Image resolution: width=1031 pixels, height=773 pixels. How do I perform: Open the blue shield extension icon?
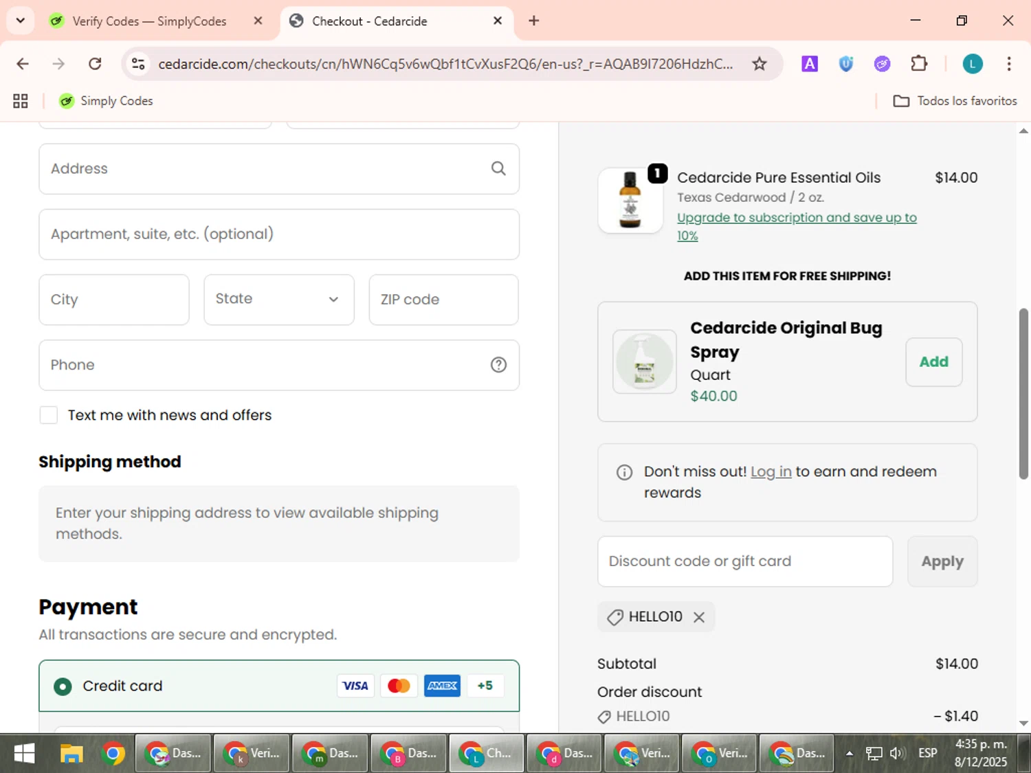pyautogui.click(x=846, y=64)
